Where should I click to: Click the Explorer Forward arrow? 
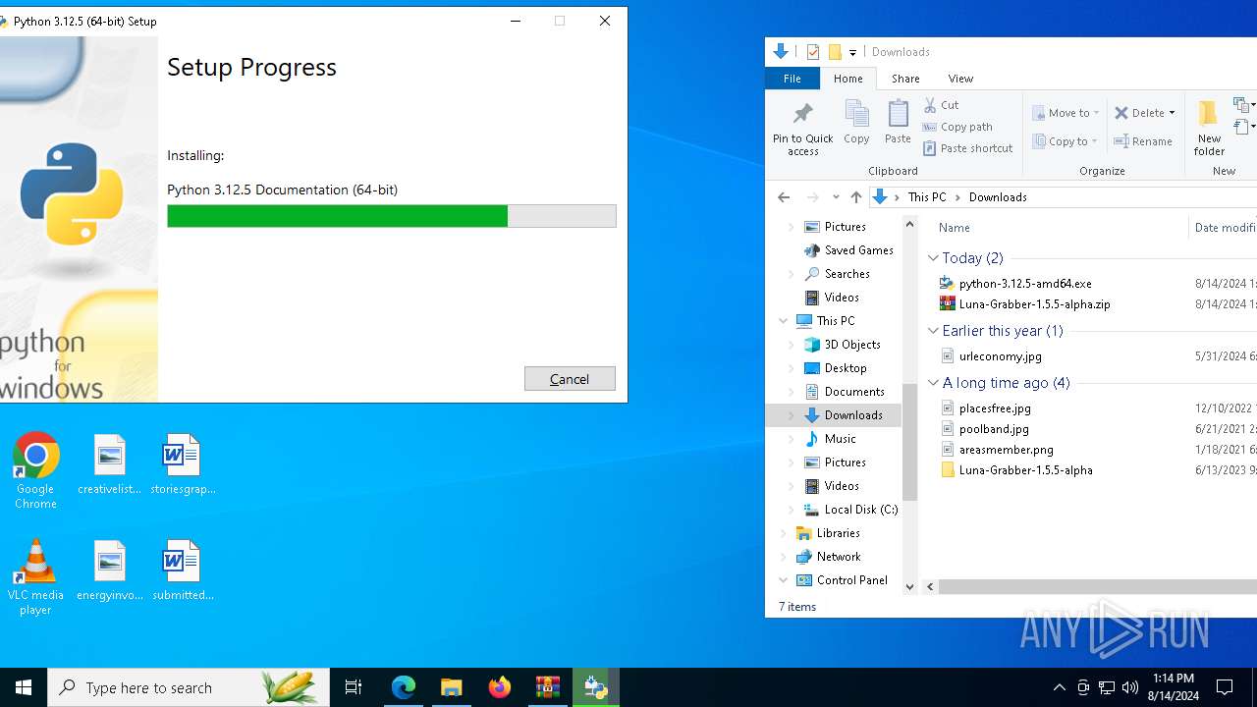(x=812, y=197)
